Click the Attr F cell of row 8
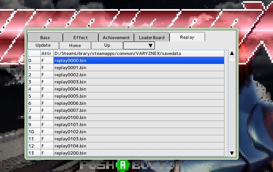 [47, 117]
